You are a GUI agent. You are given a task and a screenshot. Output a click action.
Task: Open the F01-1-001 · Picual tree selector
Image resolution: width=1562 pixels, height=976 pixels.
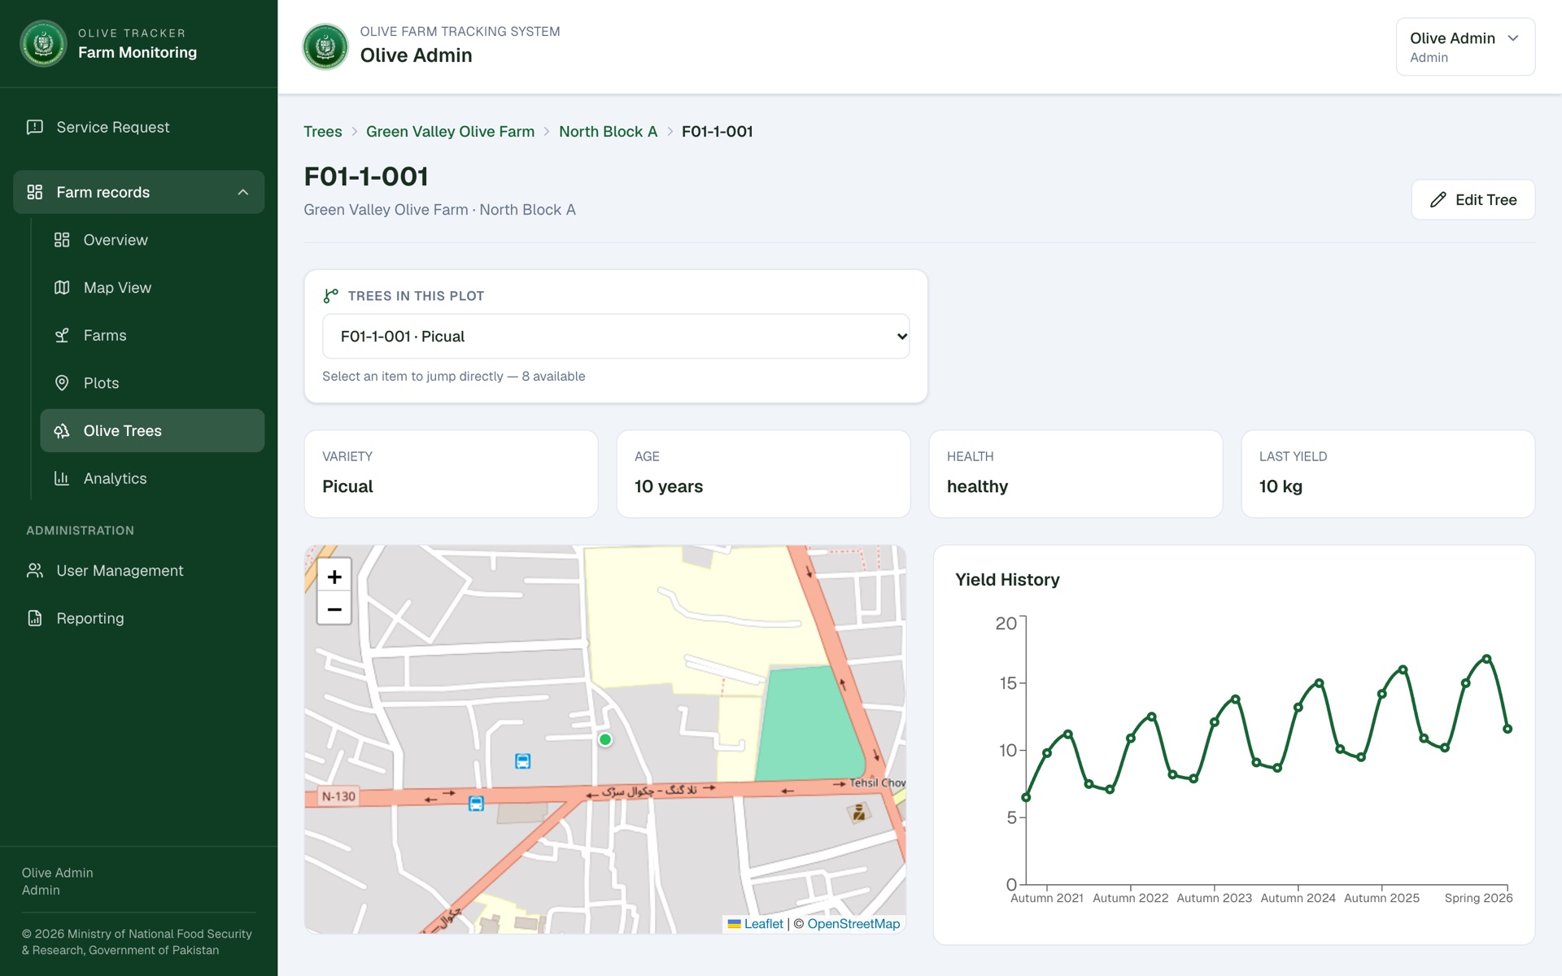pyautogui.click(x=616, y=337)
